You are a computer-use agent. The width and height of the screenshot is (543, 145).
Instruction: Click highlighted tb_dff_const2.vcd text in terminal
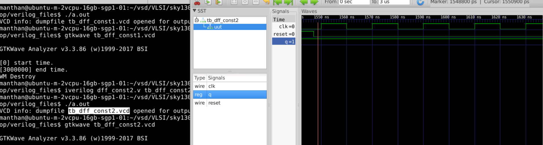point(99,111)
